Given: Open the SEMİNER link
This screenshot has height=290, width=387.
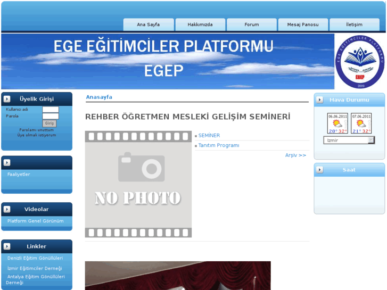Looking at the screenshot, I should [x=209, y=136].
